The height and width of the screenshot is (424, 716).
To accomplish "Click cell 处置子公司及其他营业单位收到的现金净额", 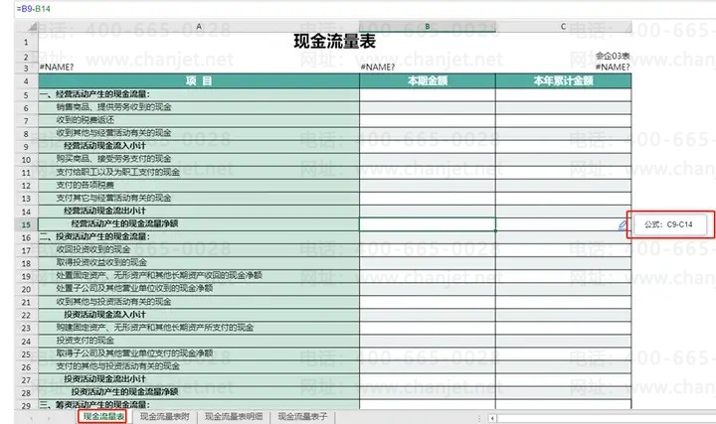I will click(x=199, y=289).
